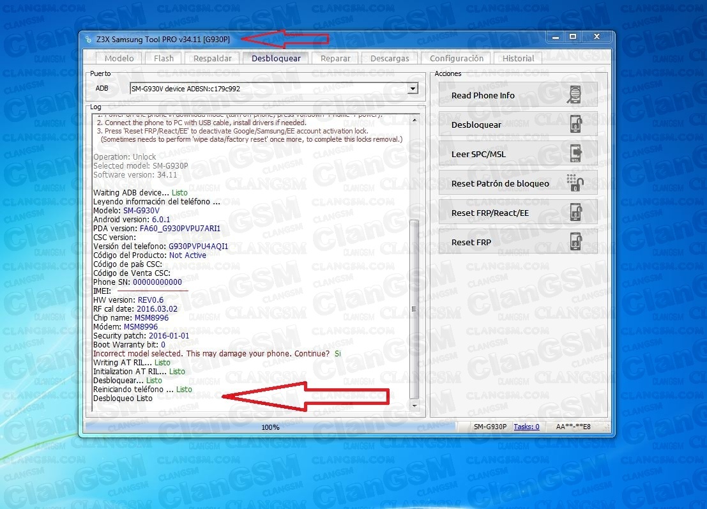707x509 pixels.
Task: Click the RF cal date 2016.03.02
Action: (157, 309)
